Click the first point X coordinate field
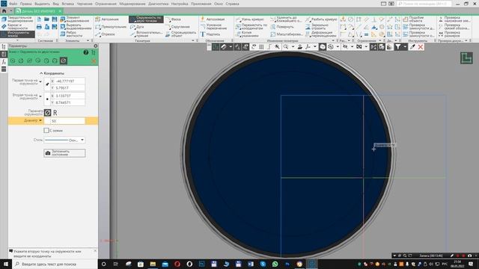Screen dimensions: 479x269 point(68,81)
